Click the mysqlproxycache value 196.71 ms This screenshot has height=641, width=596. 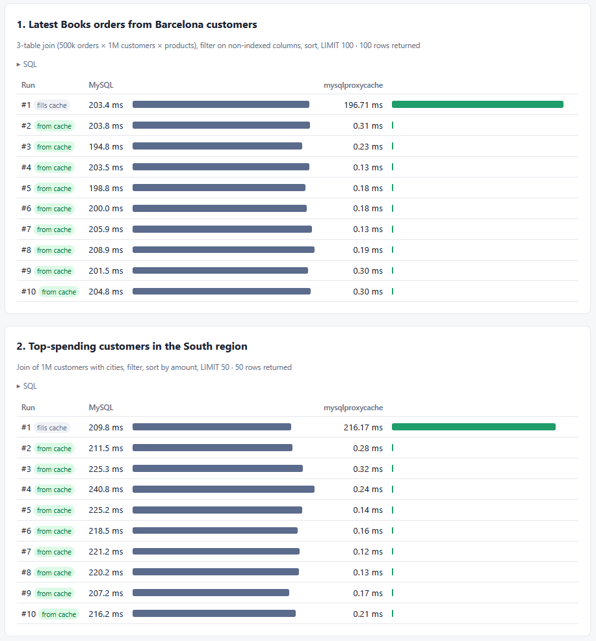pos(363,105)
